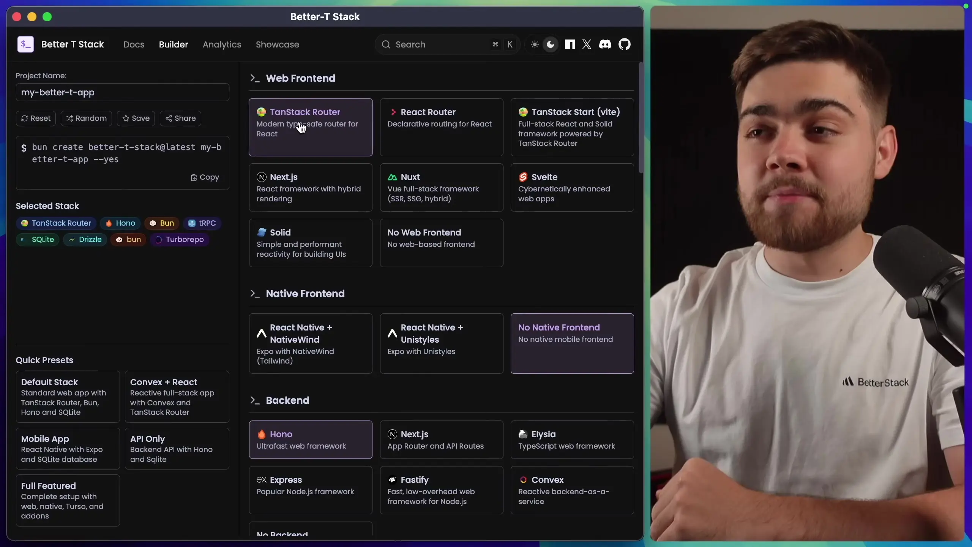This screenshot has height=547, width=972.
Task: Open the GitHub icon link
Action: tap(625, 44)
